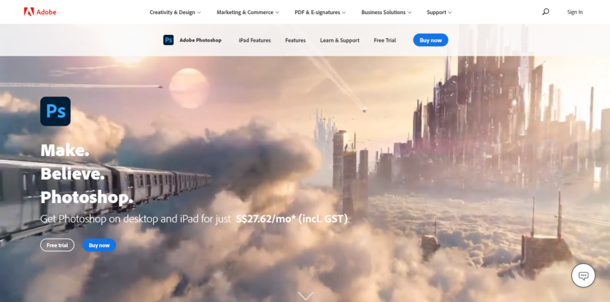Expand the Support menu
Image resolution: width=610 pixels, height=302 pixels.
coord(439,12)
